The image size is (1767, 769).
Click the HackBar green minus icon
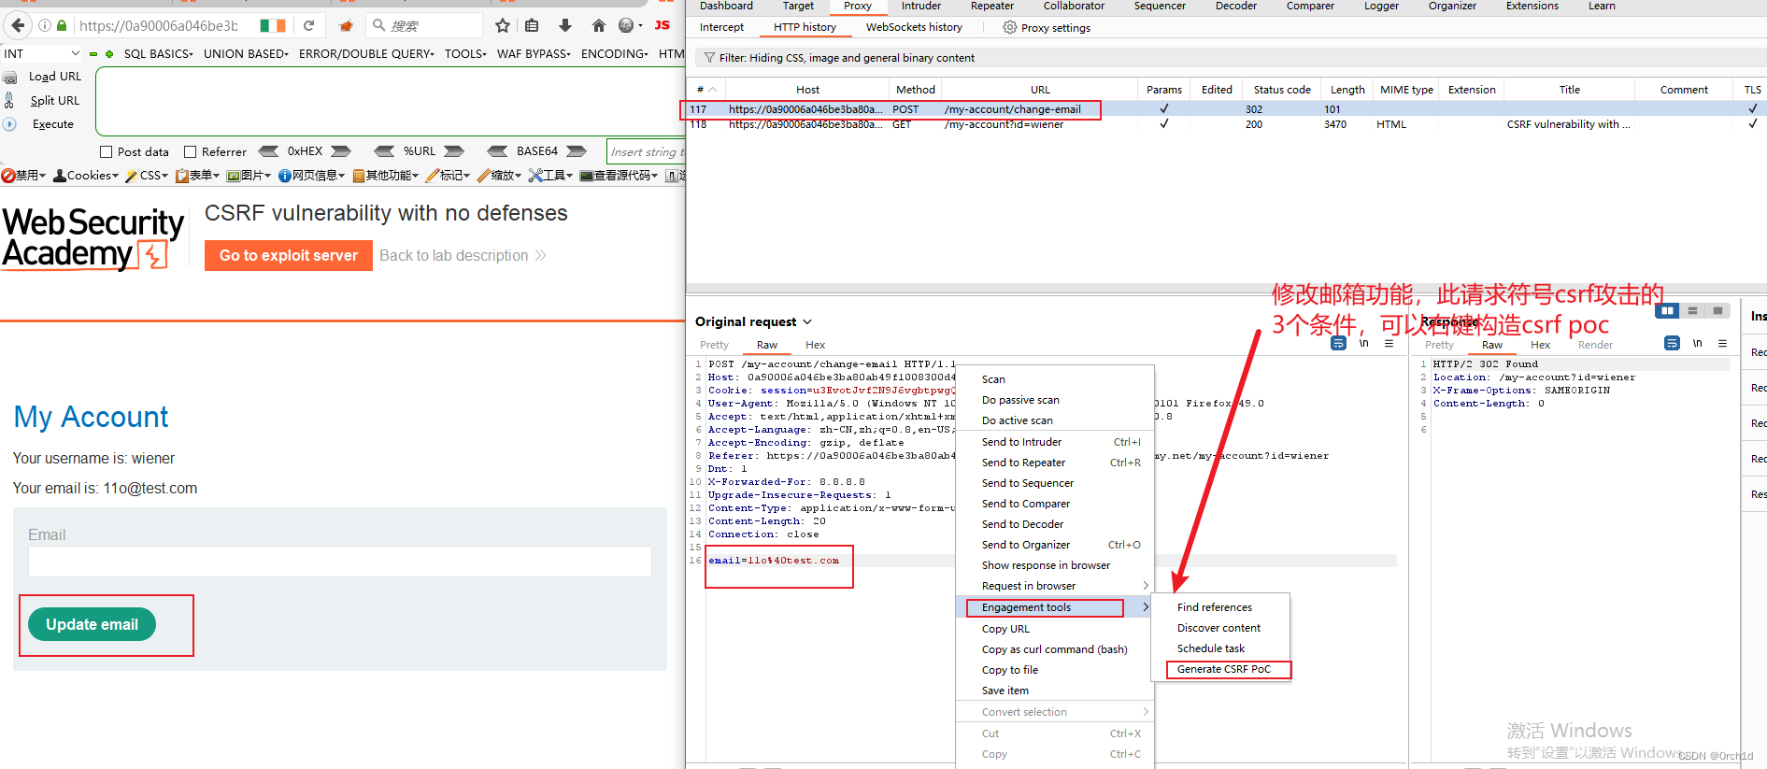tap(93, 54)
